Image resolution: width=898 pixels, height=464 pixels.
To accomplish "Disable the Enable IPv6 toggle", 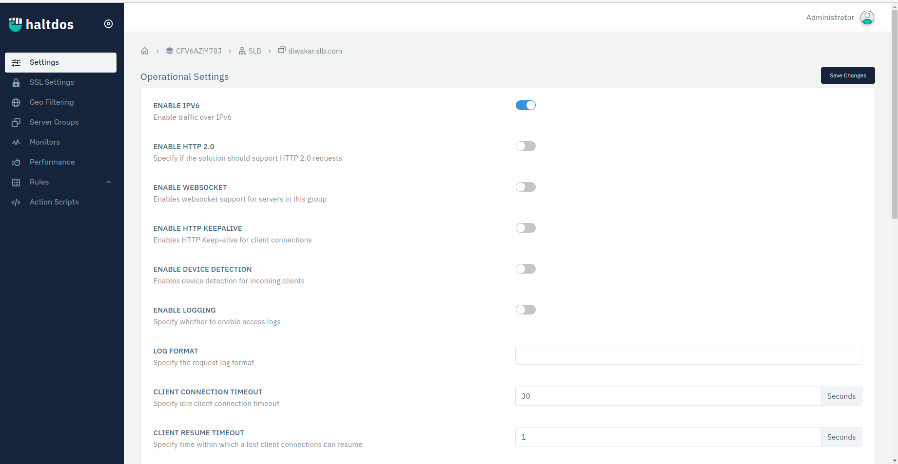I will (x=526, y=105).
